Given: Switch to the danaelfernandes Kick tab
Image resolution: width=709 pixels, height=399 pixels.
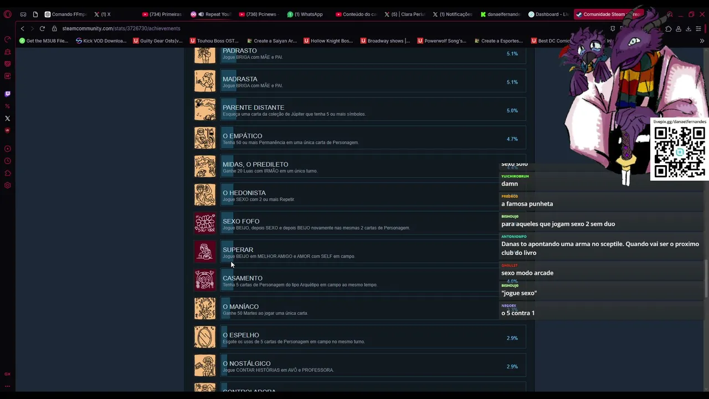Looking at the screenshot, I should (501, 14).
